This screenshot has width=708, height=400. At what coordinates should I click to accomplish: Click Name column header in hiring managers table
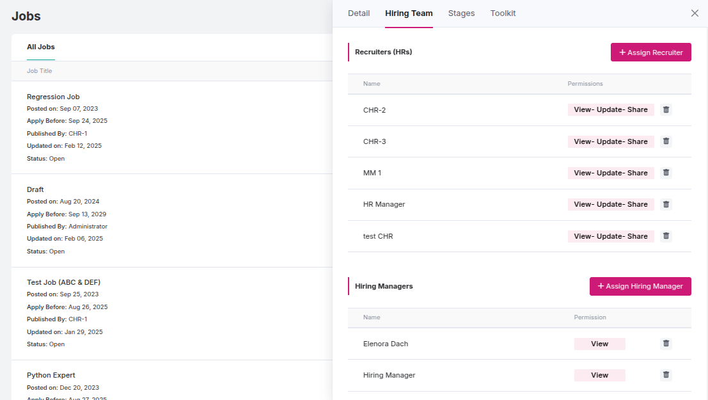coord(372,317)
